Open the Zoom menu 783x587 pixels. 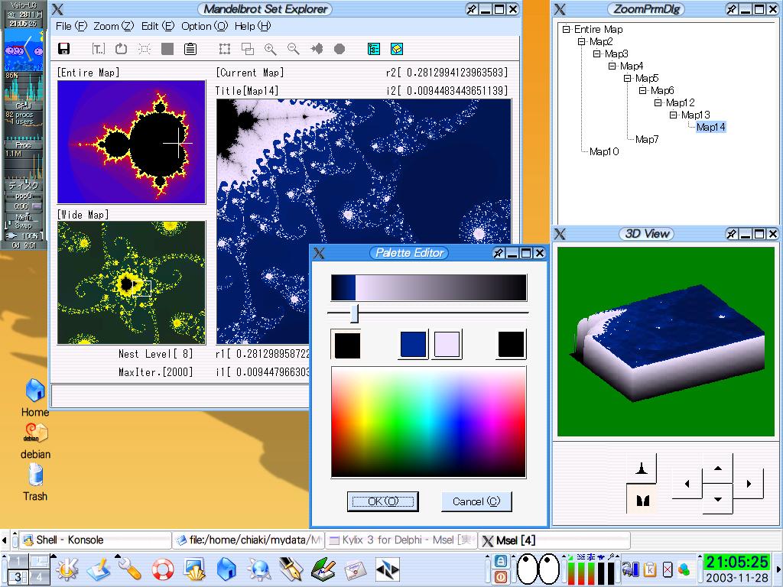[x=112, y=26]
